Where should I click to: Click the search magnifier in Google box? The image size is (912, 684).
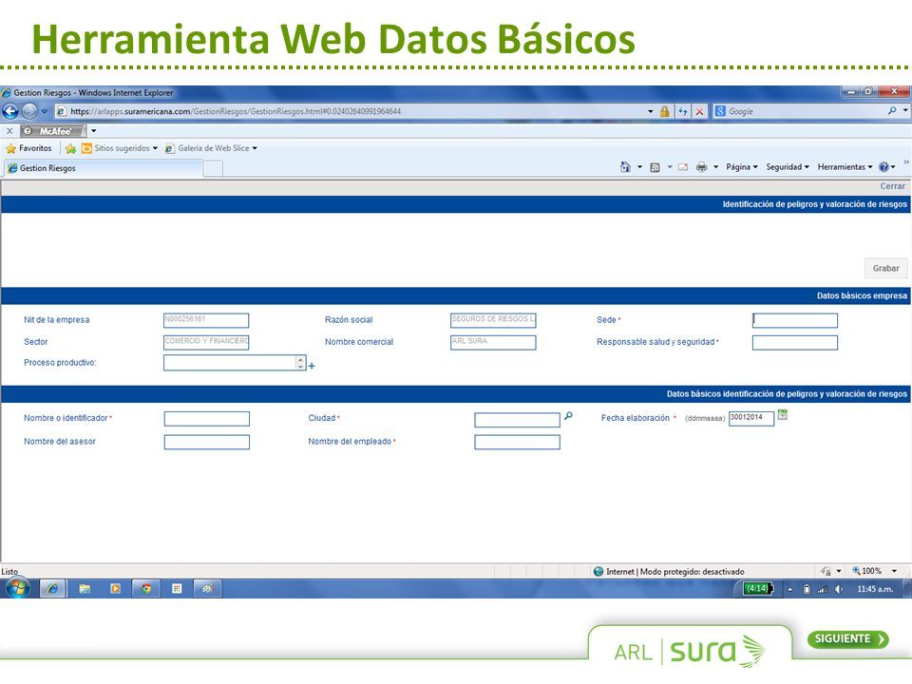click(892, 110)
